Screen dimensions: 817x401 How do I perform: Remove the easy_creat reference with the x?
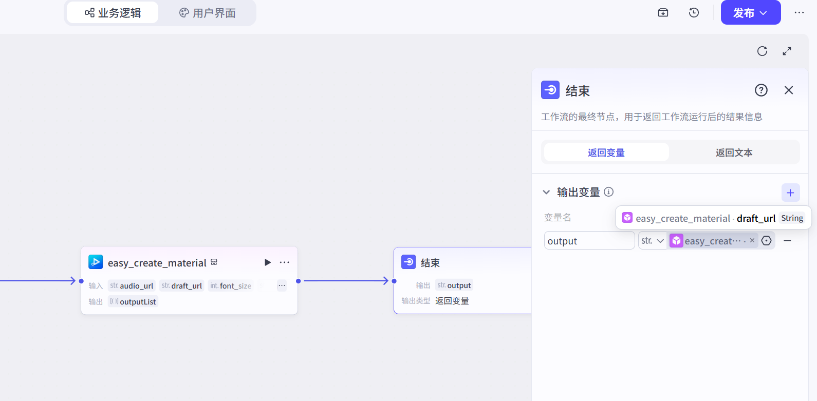(x=752, y=240)
